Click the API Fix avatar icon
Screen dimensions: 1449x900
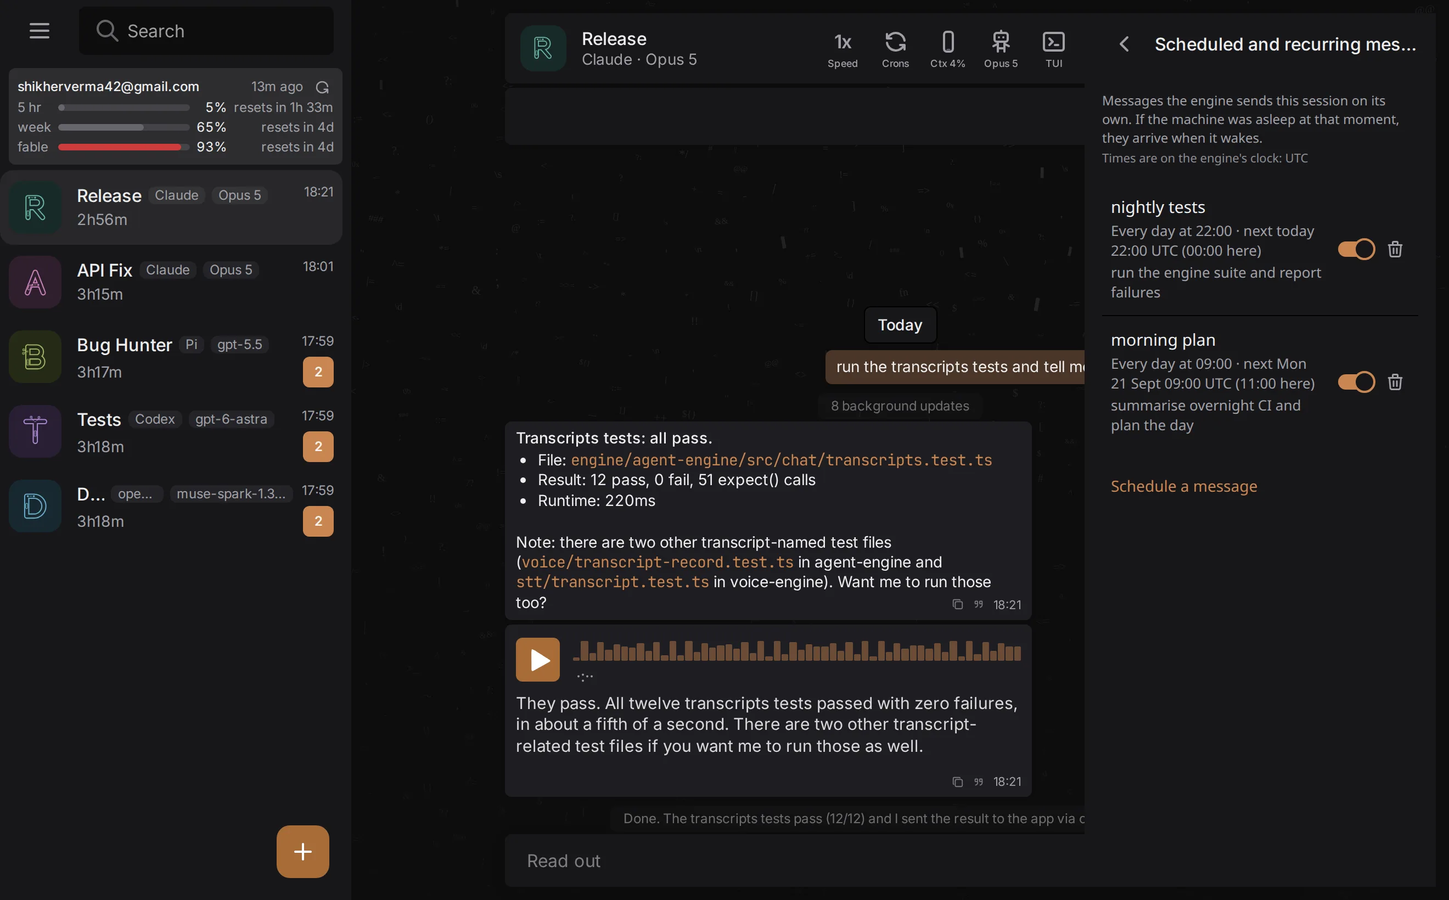(x=35, y=282)
